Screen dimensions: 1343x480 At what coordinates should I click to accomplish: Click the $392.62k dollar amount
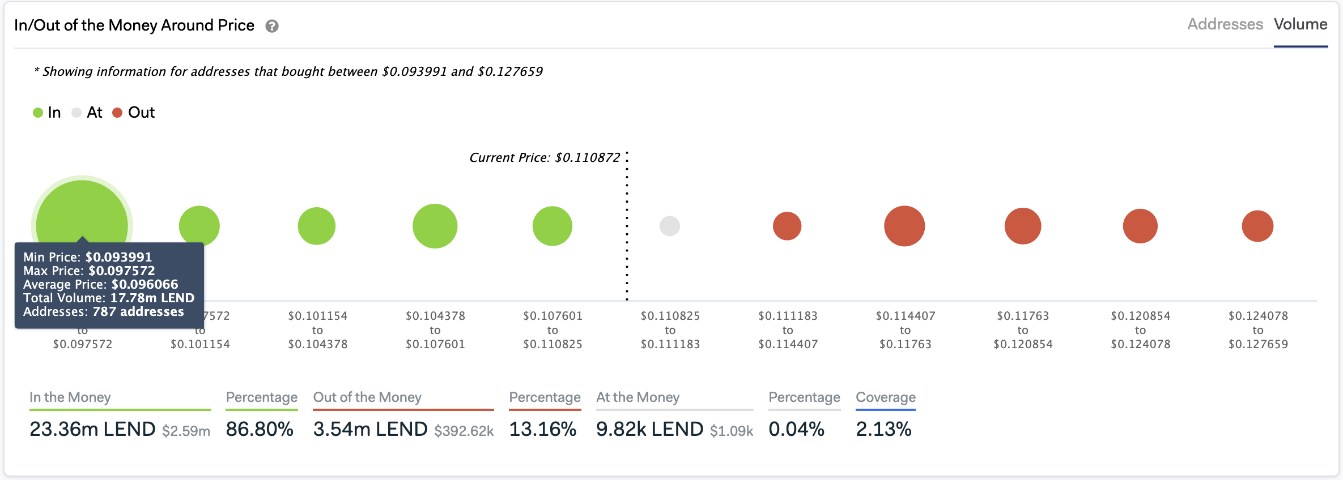pyautogui.click(x=464, y=431)
